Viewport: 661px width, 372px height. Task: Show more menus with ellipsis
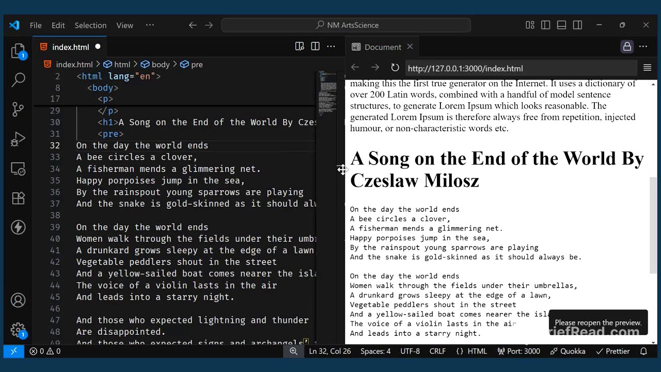150,25
